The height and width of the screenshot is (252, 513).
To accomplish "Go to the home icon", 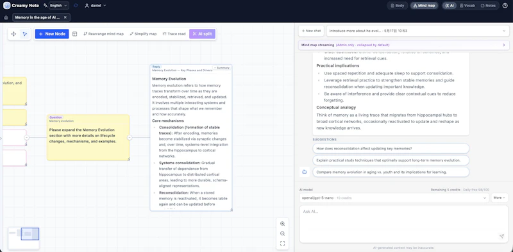I will pos(6,17).
